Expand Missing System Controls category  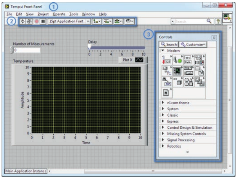pyautogui.click(x=163, y=134)
